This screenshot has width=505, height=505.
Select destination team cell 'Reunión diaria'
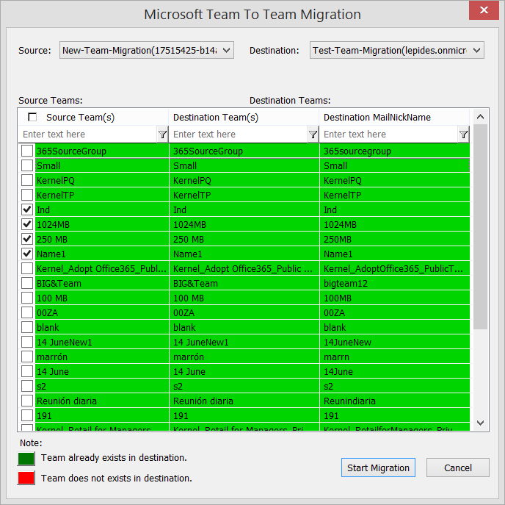(244, 401)
